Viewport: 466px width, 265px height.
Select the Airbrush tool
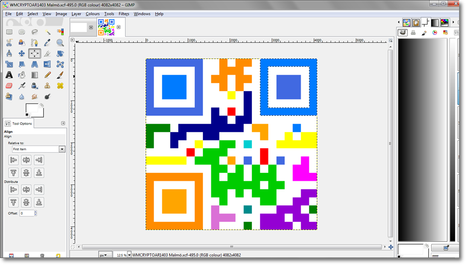(x=22, y=86)
